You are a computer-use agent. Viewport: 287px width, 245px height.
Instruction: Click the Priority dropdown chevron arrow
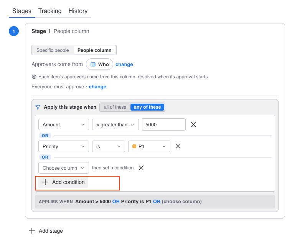tap(83, 146)
